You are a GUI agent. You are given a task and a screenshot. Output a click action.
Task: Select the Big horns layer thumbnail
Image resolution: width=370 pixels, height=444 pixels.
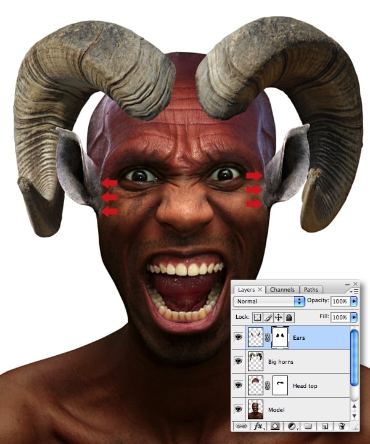point(255,361)
